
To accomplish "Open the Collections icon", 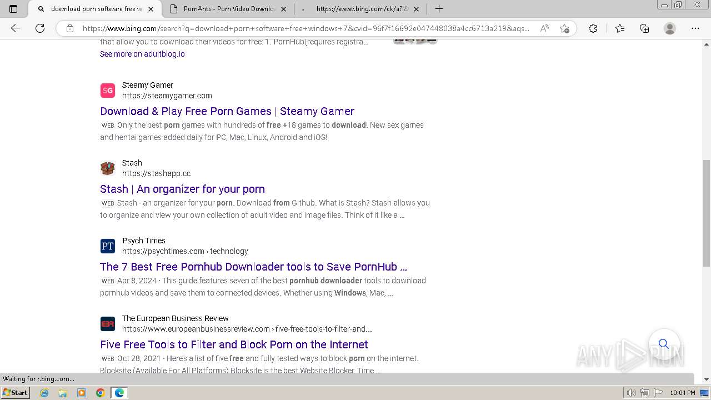I will pyautogui.click(x=644, y=28).
